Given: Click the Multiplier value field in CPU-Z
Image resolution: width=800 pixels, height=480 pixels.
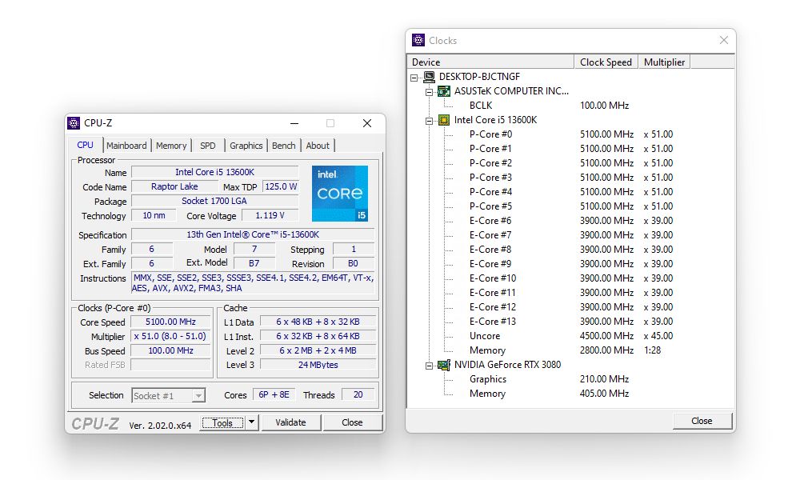Looking at the screenshot, I should point(170,336).
